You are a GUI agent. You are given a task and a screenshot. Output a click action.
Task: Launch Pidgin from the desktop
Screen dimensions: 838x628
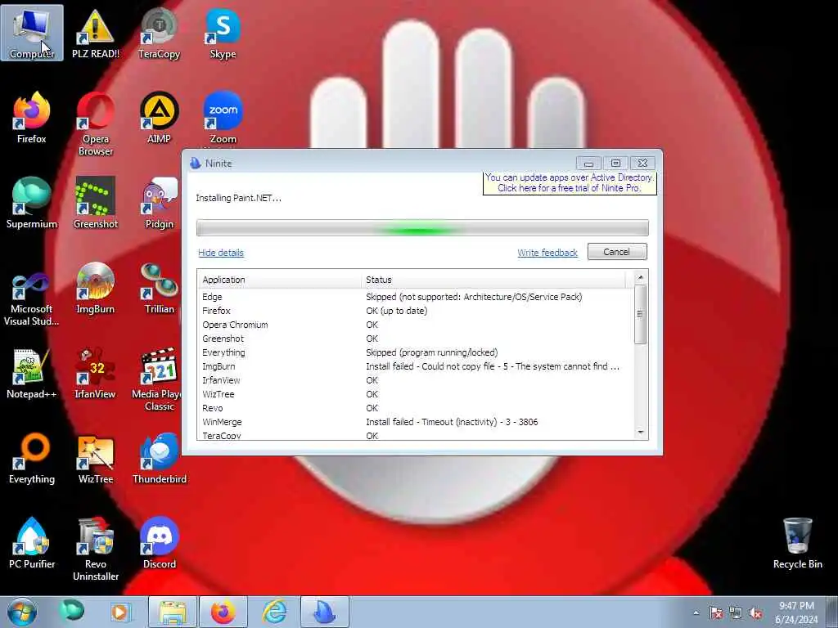tap(160, 203)
